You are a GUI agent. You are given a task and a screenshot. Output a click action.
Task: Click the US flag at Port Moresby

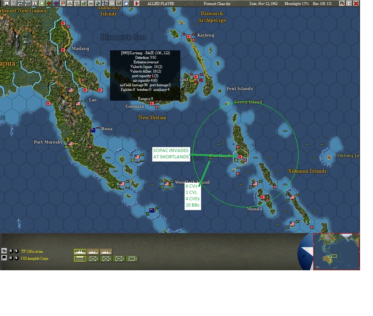(71, 144)
